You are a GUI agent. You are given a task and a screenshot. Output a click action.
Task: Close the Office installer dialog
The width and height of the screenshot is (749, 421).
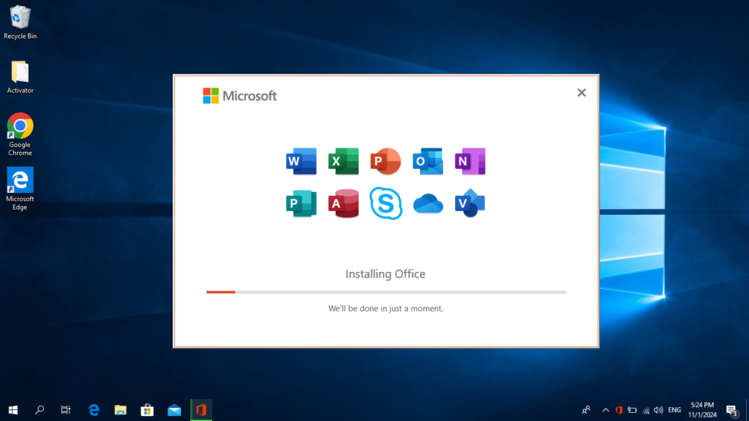pos(581,93)
